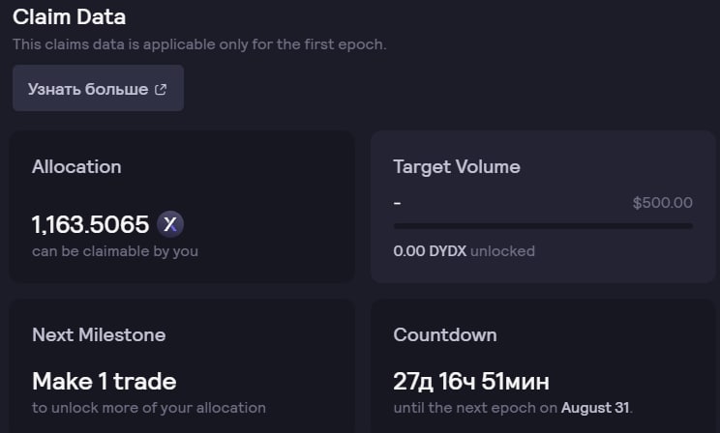The height and width of the screenshot is (433, 720).
Task: Click the 0.00 DYDX unlocked label
Action: click(x=464, y=251)
